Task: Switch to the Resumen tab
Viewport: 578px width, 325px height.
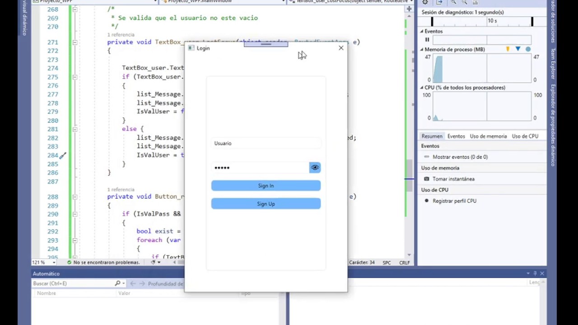Action: [432, 136]
